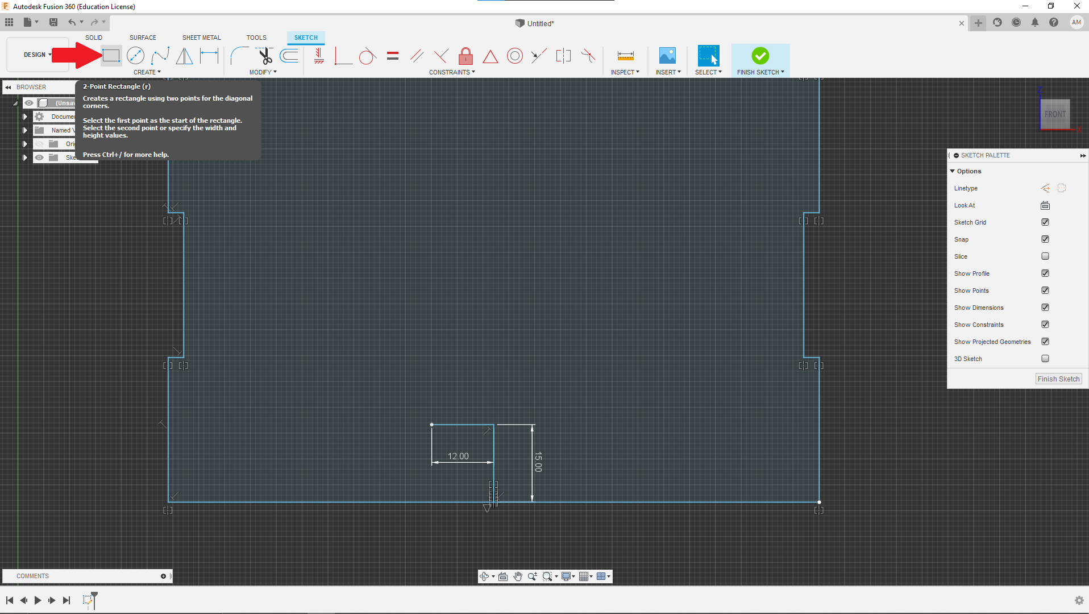Click the Insert image icon
1089x614 pixels.
667,56
